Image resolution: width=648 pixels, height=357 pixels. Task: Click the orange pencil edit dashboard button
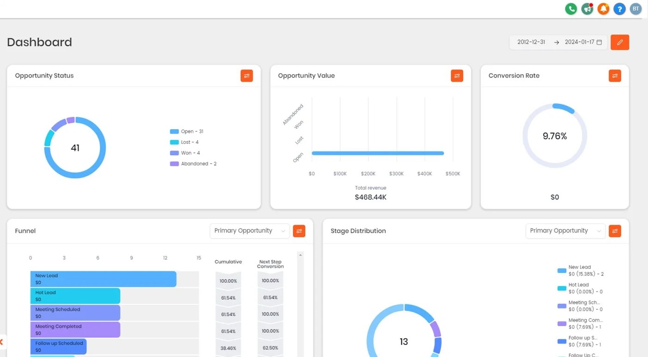pos(619,42)
